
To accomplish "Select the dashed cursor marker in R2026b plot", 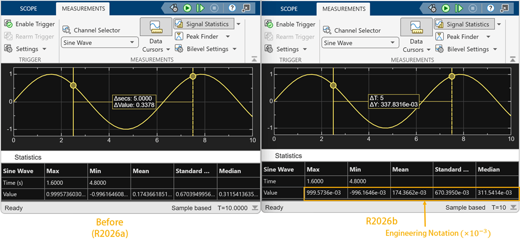I will coord(452,77).
